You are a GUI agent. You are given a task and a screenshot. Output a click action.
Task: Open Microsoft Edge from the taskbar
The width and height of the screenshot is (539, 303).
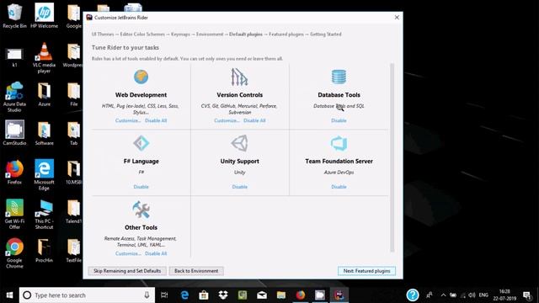[x=184, y=295]
